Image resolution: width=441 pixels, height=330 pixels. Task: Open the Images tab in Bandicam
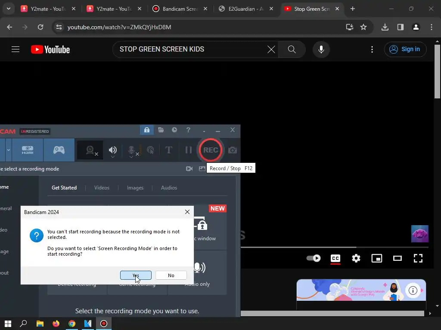click(135, 188)
